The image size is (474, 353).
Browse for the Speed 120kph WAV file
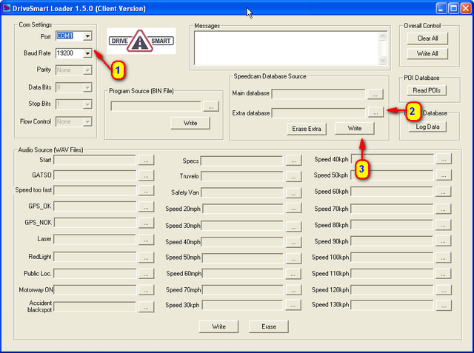point(444,290)
